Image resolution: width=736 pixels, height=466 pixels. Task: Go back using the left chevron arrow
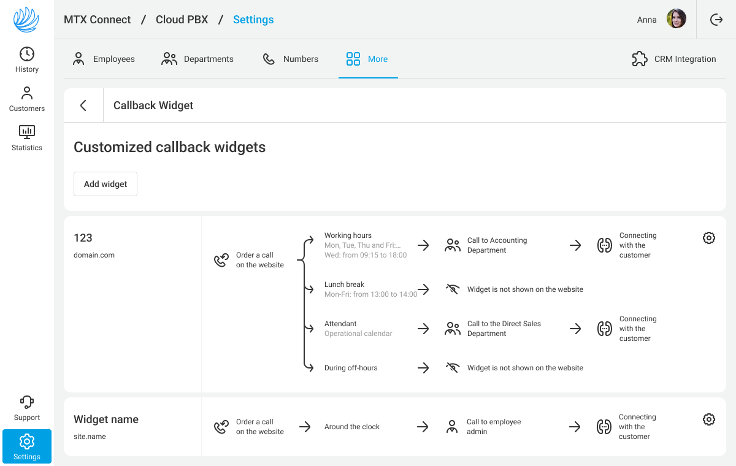83,105
